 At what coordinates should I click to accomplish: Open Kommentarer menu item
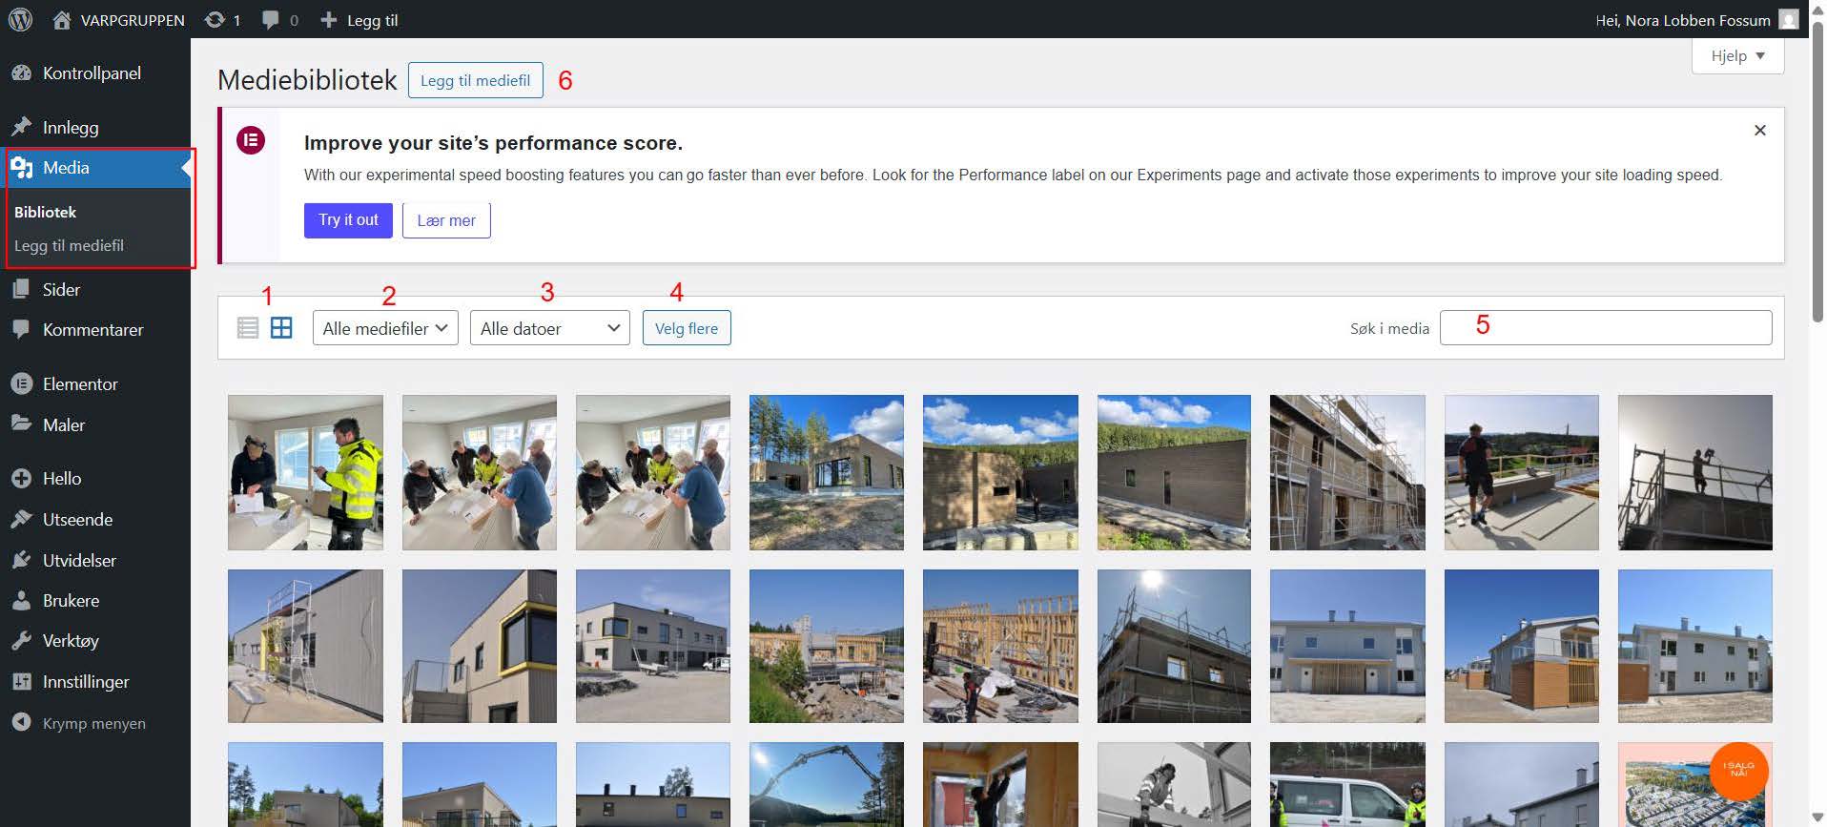(x=95, y=329)
